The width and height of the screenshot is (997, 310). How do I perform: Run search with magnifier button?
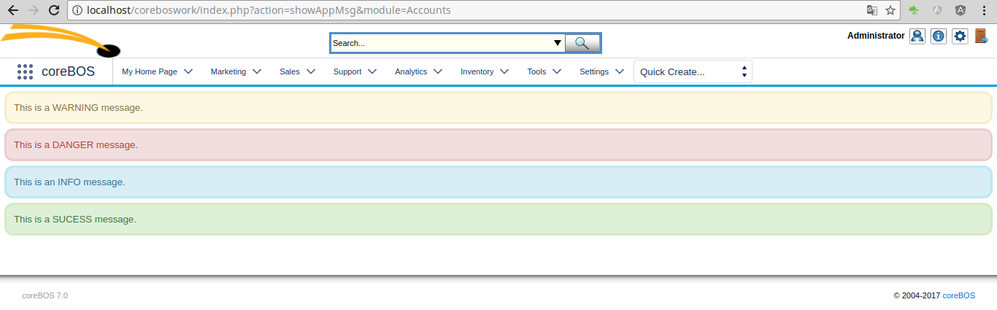(x=582, y=43)
